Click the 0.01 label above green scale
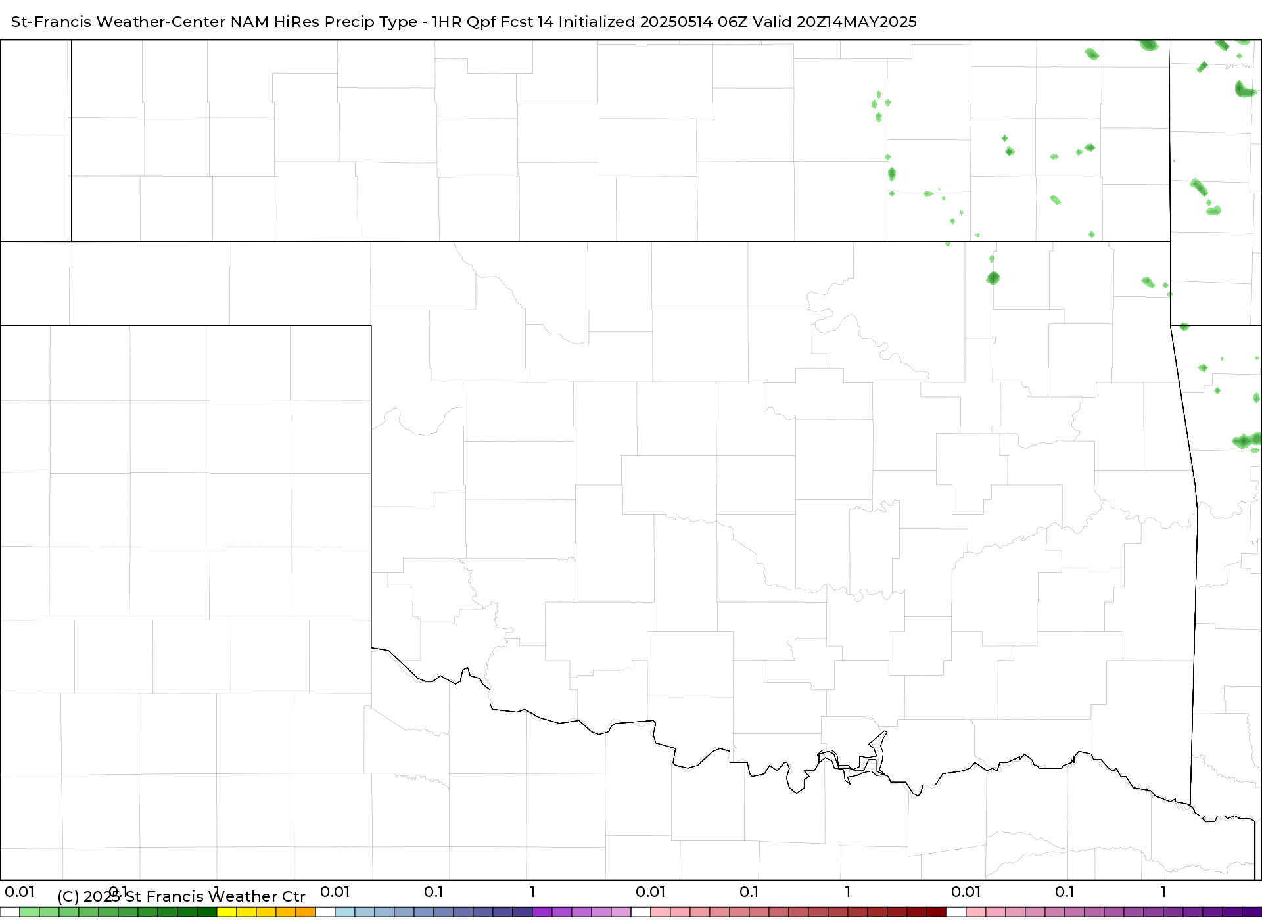1262x920 pixels. point(19,892)
